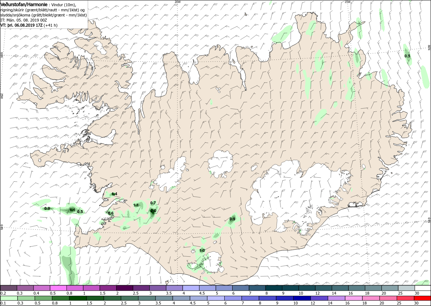This screenshot has height=306, width=431.
Task: Select the darkest green bottom legend swatch labeled 1
Action: tap(77, 298)
